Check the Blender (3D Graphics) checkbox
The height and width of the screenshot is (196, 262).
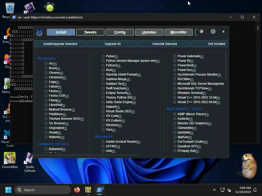point(175,123)
